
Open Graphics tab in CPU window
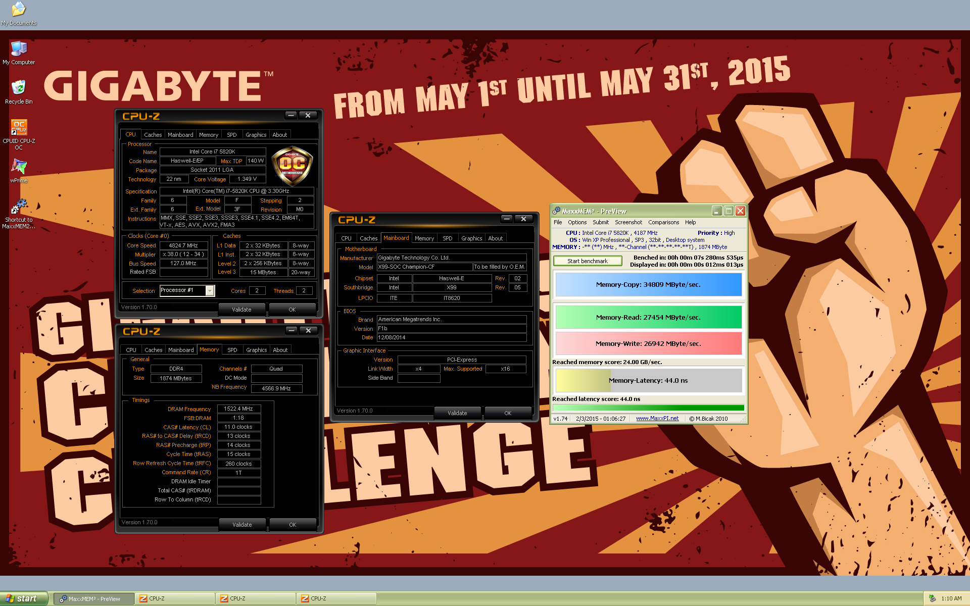[256, 135]
